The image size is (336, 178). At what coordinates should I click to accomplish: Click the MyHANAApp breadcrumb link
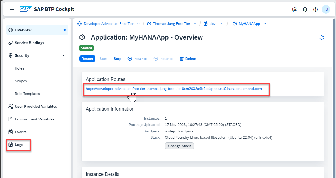click(249, 24)
